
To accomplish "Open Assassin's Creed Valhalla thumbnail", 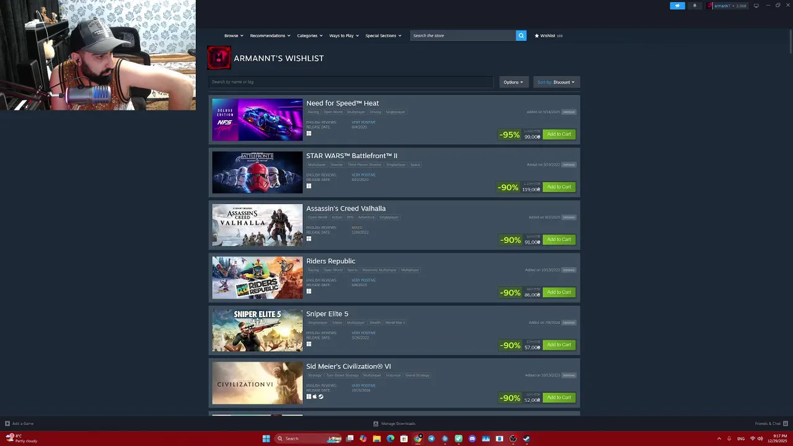I will click(257, 225).
